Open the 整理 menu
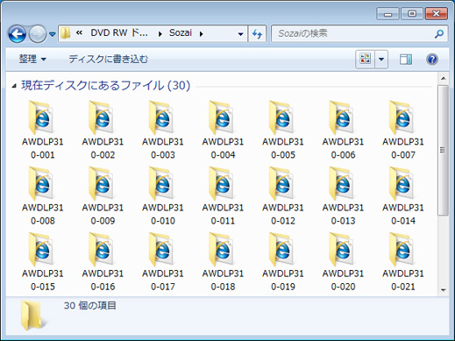Viewport: 455px width, 341px height. [32, 60]
